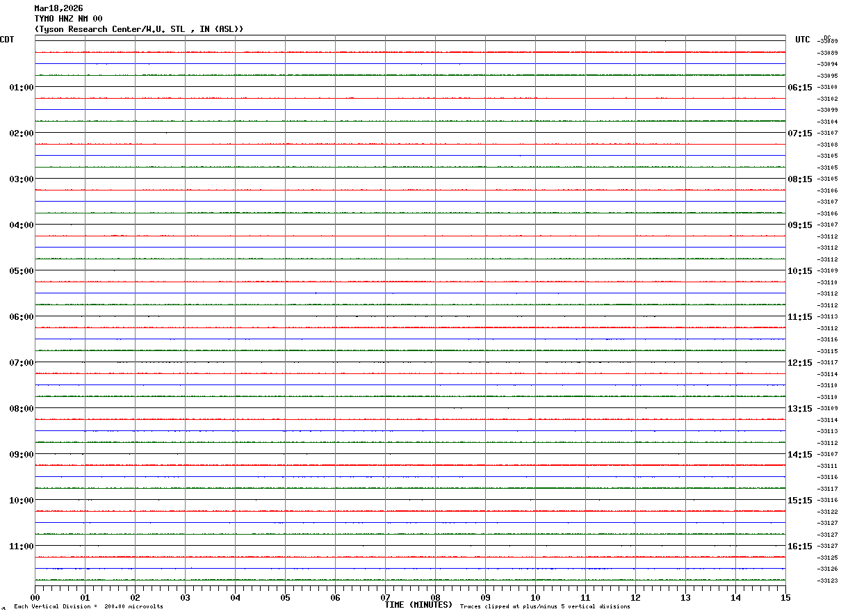Click minute tick label 15 on bottom axis

click(785, 598)
